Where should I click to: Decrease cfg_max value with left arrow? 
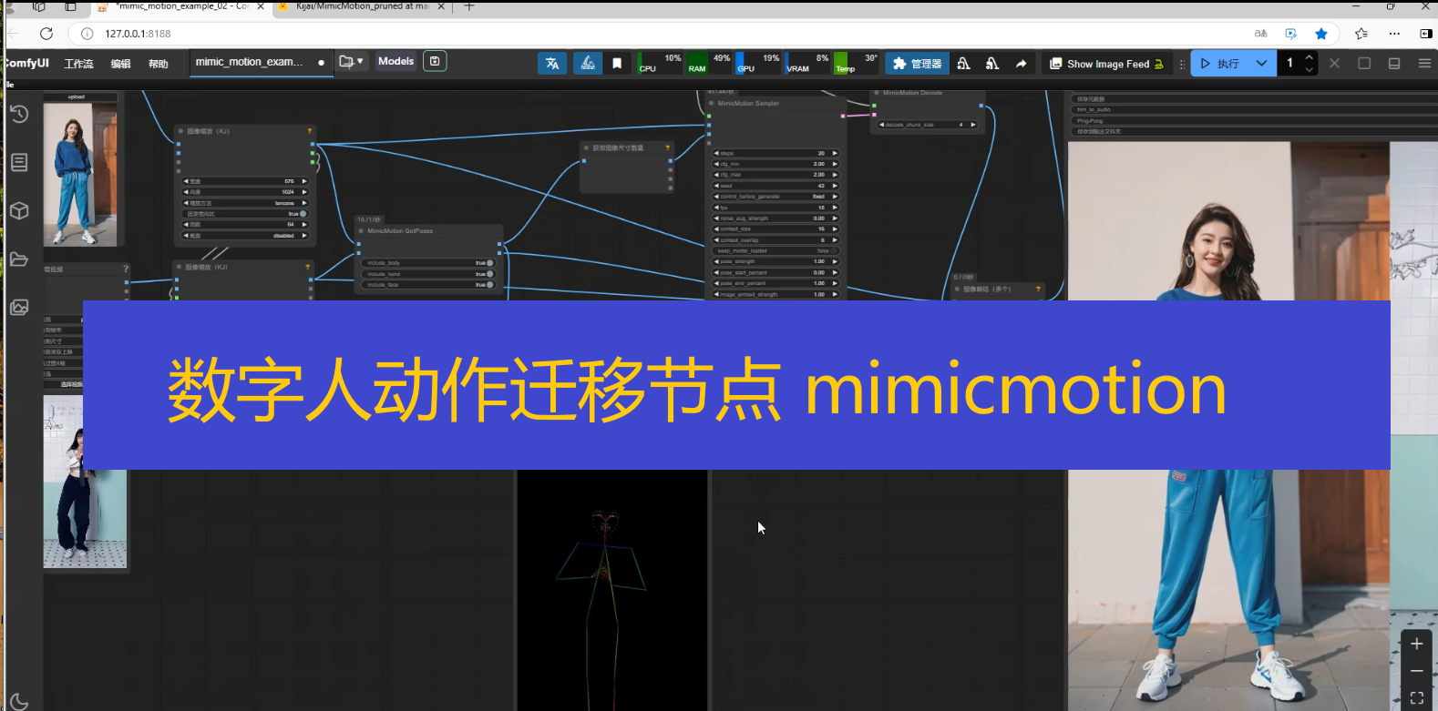[717, 175]
